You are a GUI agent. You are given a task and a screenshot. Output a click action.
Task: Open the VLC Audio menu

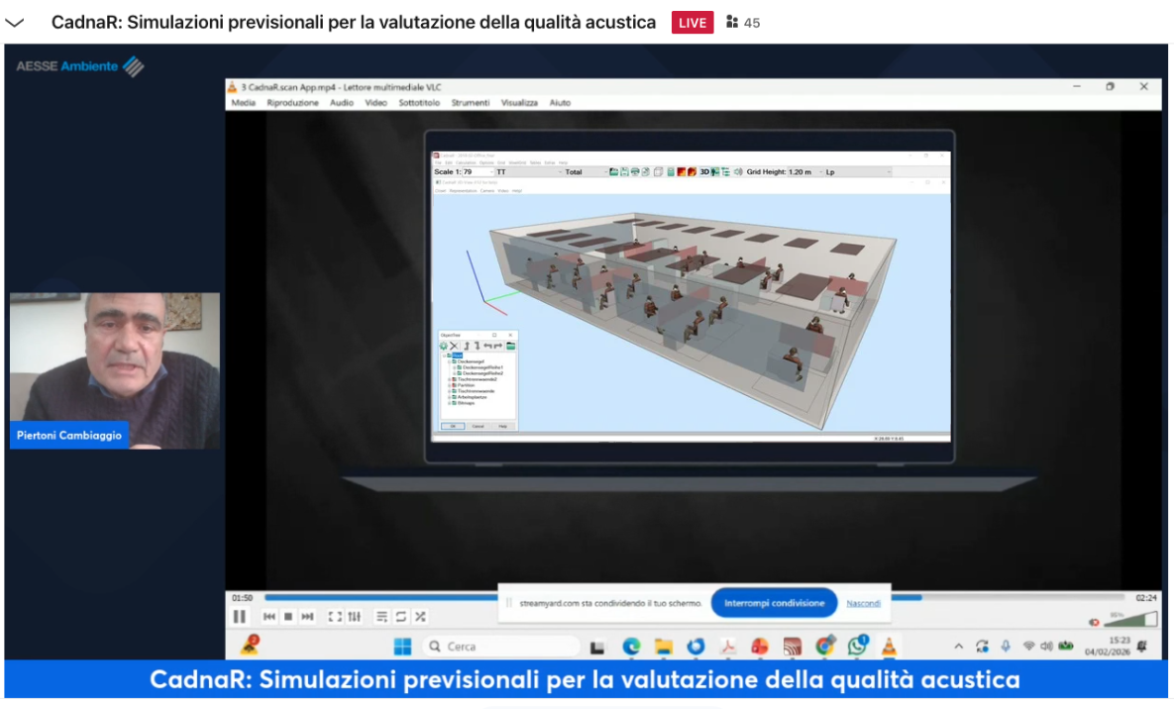coord(342,103)
